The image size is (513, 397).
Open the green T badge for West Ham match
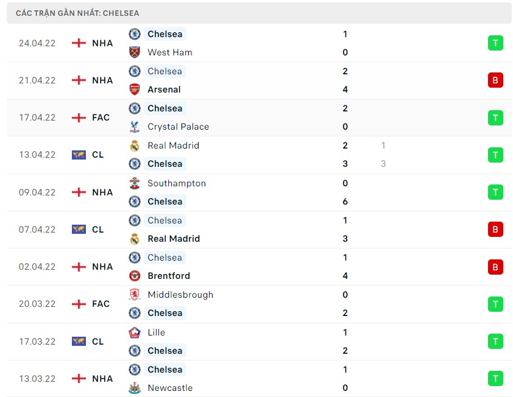pos(495,43)
